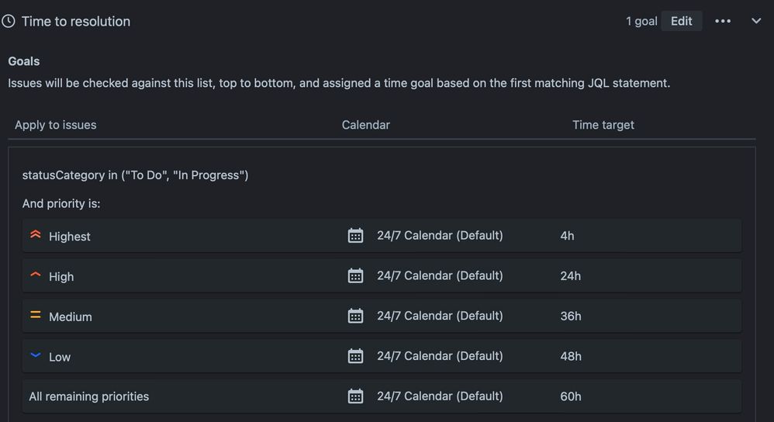Click calendar icon for All remaining priorities
774x422 pixels.
(x=355, y=396)
